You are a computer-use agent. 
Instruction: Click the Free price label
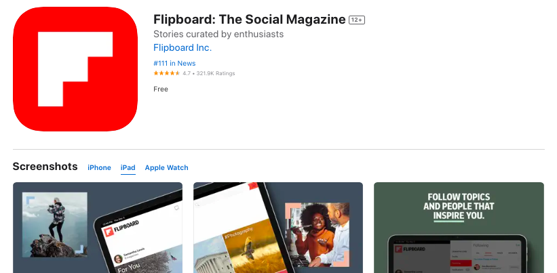coord(161,89)
